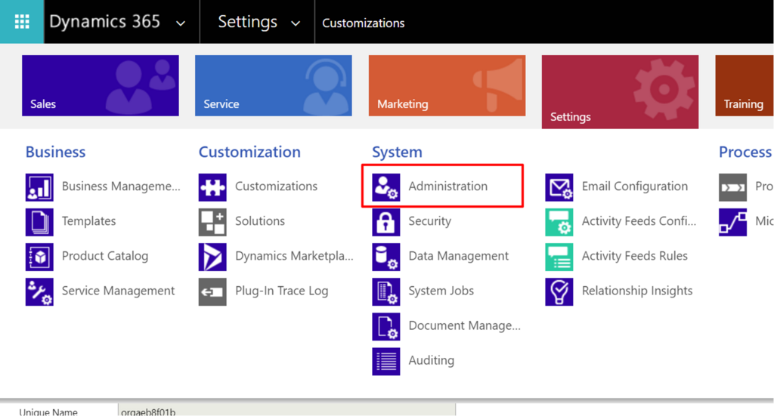Open the Marketing area tile

[447, 86]
